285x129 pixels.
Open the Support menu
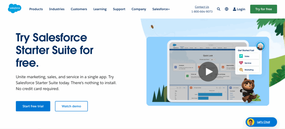[119, 9]
